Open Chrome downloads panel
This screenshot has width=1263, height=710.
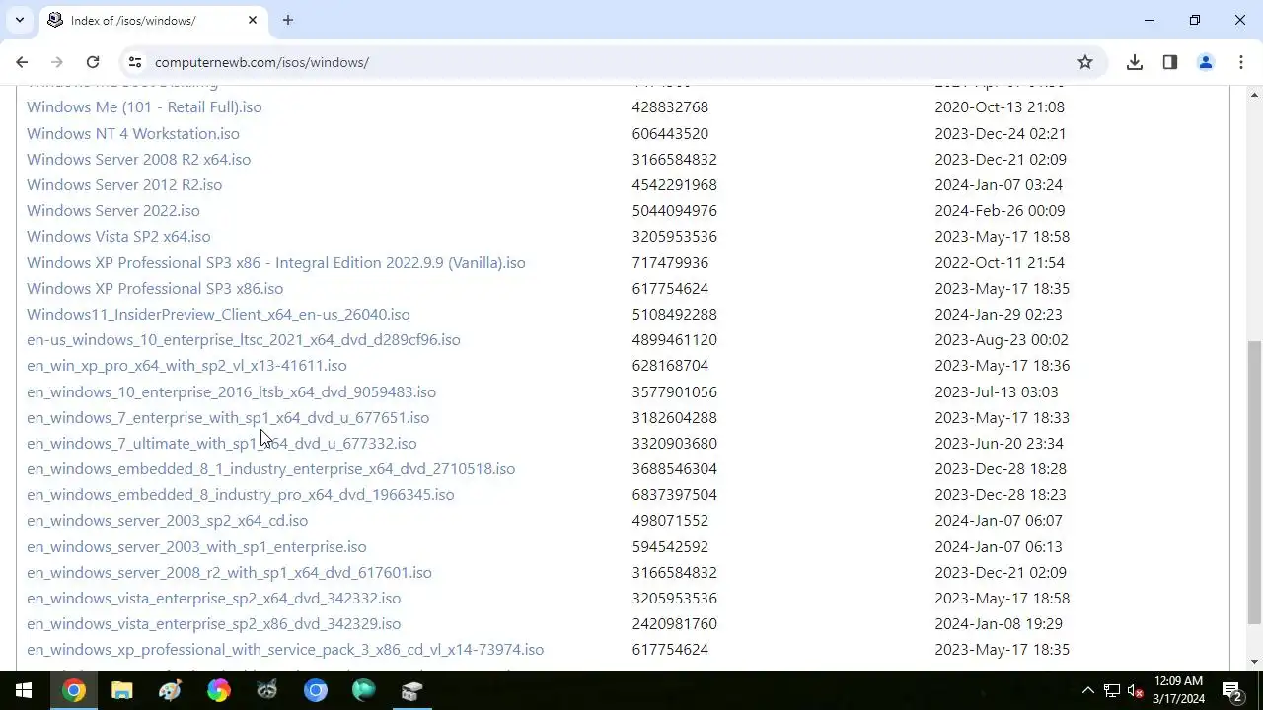pos(1135,62)
